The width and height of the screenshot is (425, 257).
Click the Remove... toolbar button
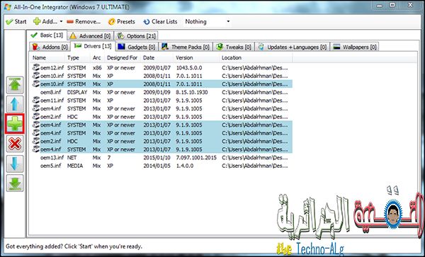pyautogui.click(x=84, y=22)
